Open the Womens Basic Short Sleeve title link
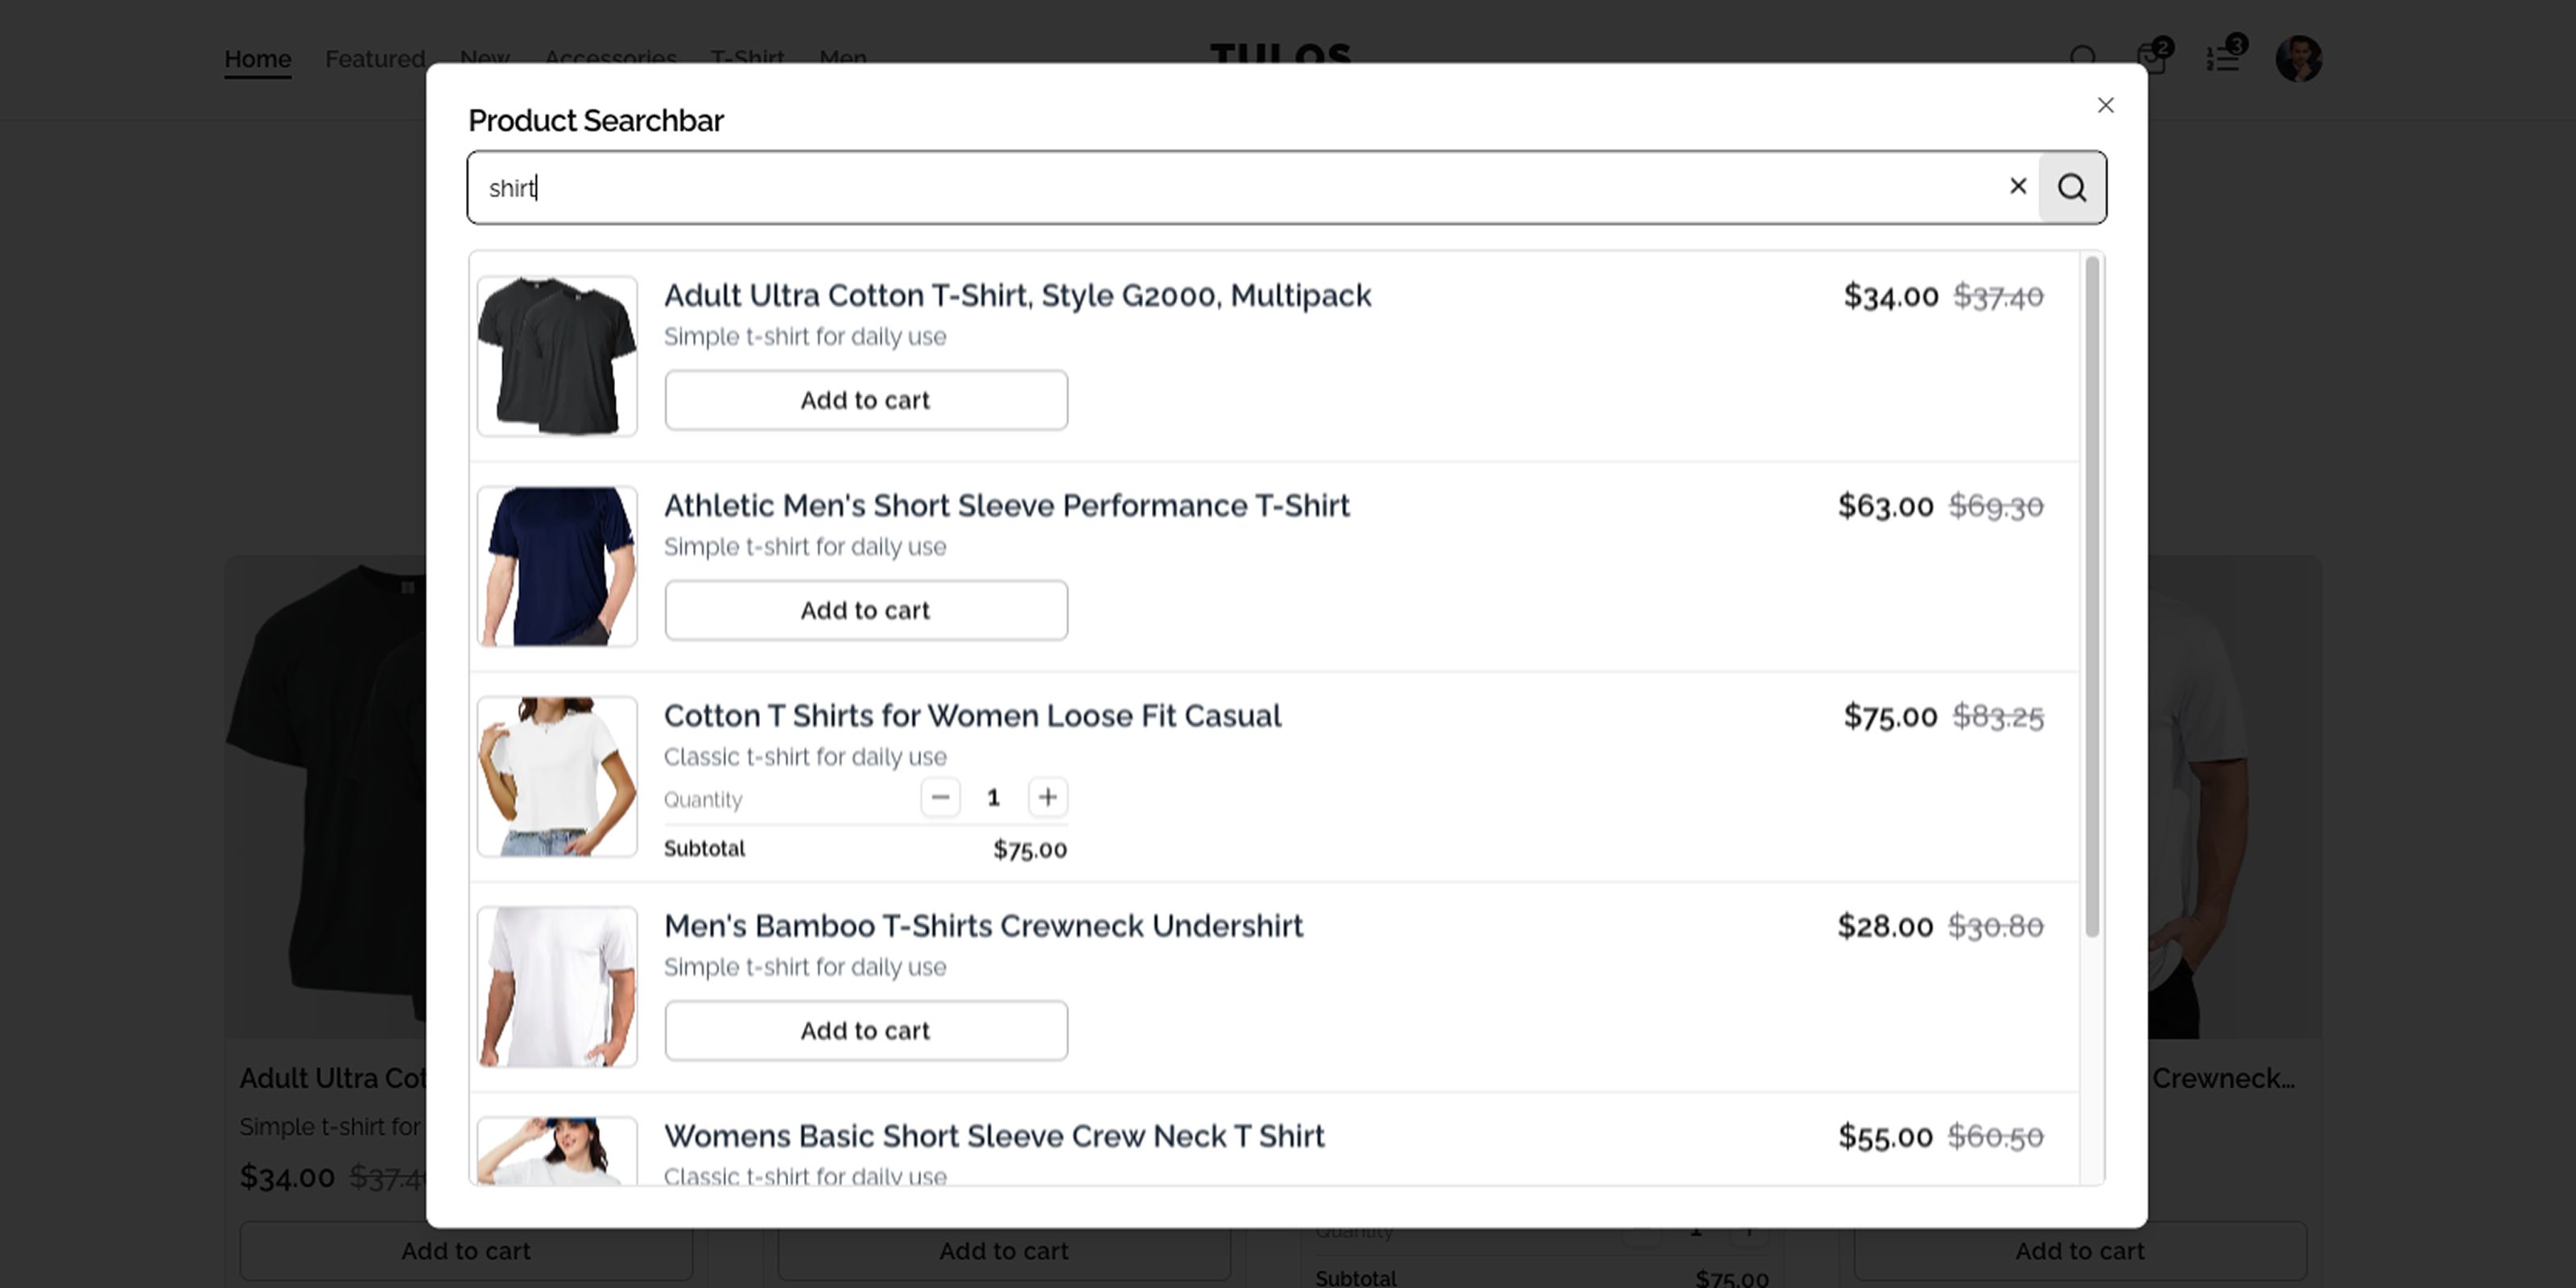 [994, 1136]
